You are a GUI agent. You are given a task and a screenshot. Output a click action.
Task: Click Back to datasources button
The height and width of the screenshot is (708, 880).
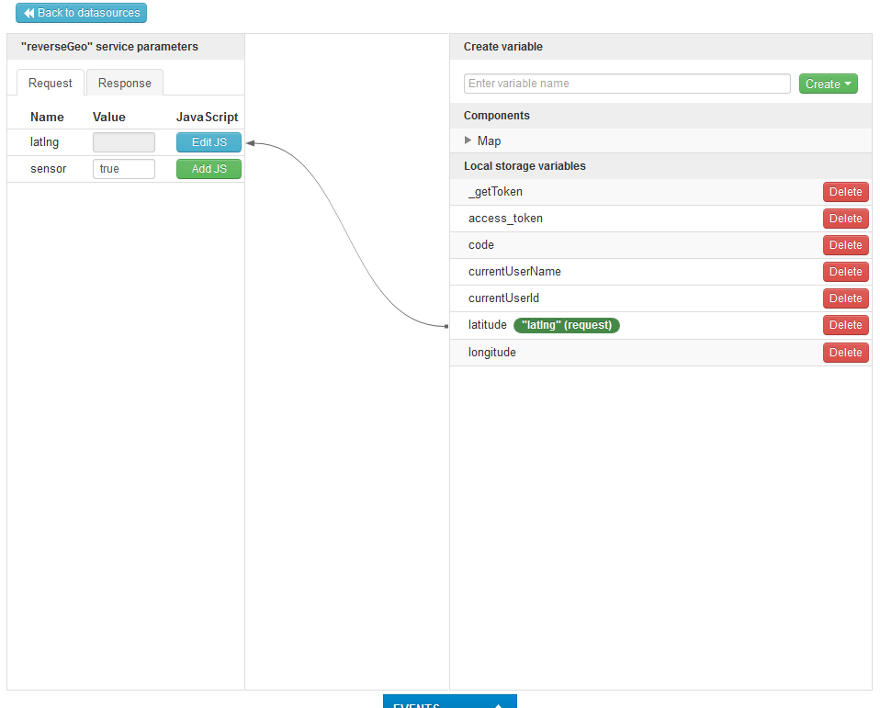coord(81,13)
